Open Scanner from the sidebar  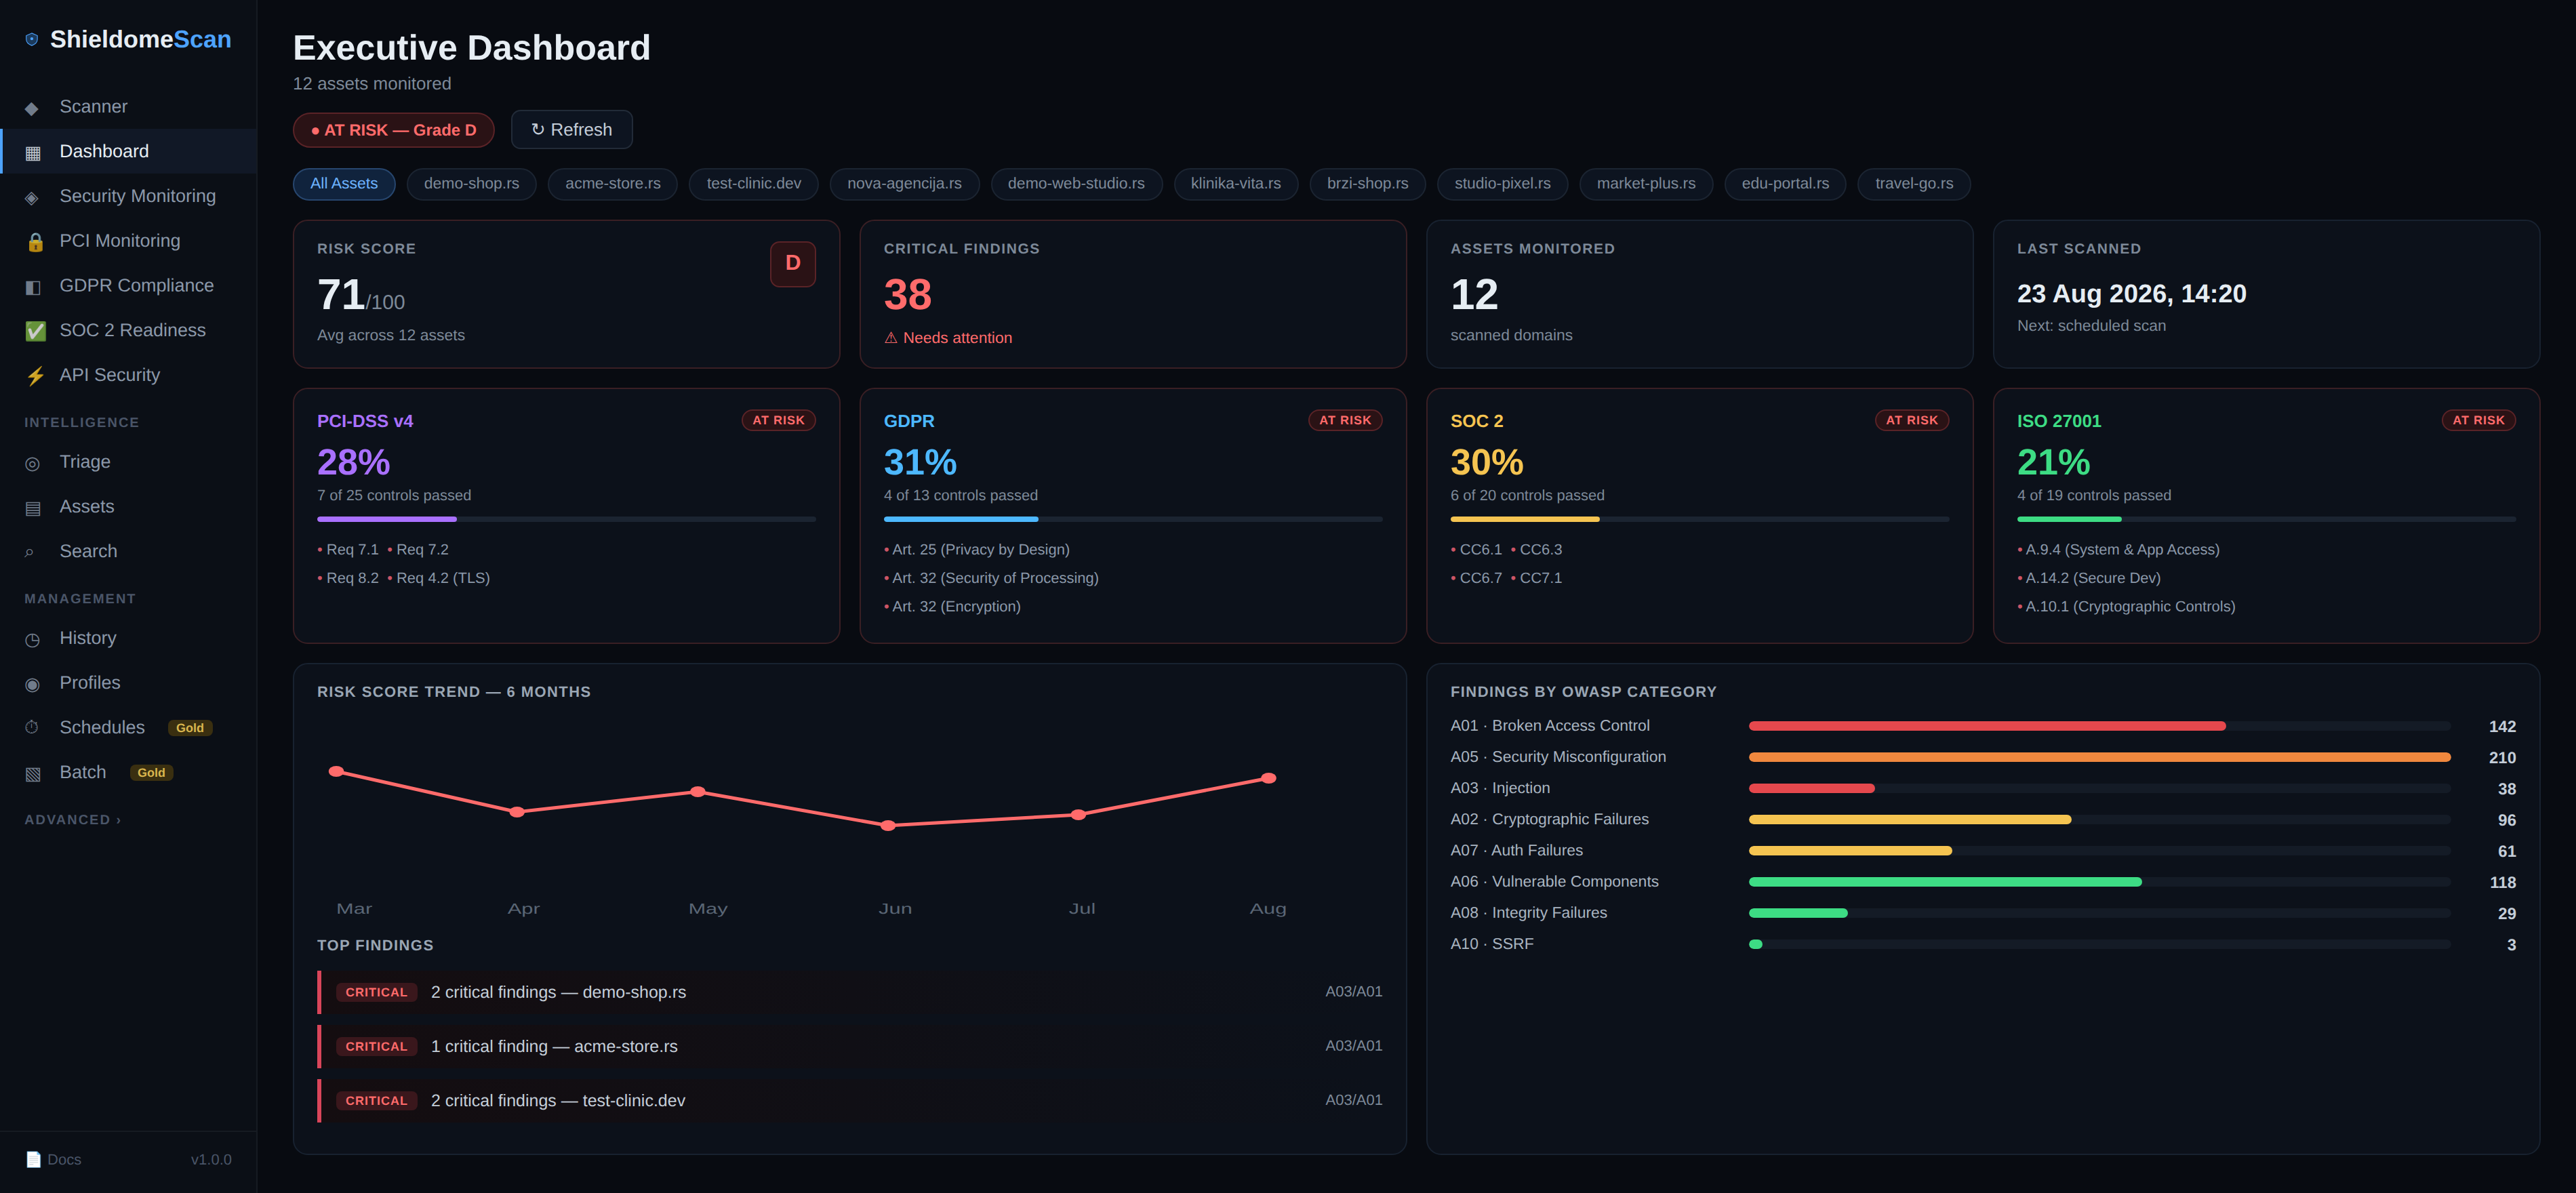pos(128,107)
